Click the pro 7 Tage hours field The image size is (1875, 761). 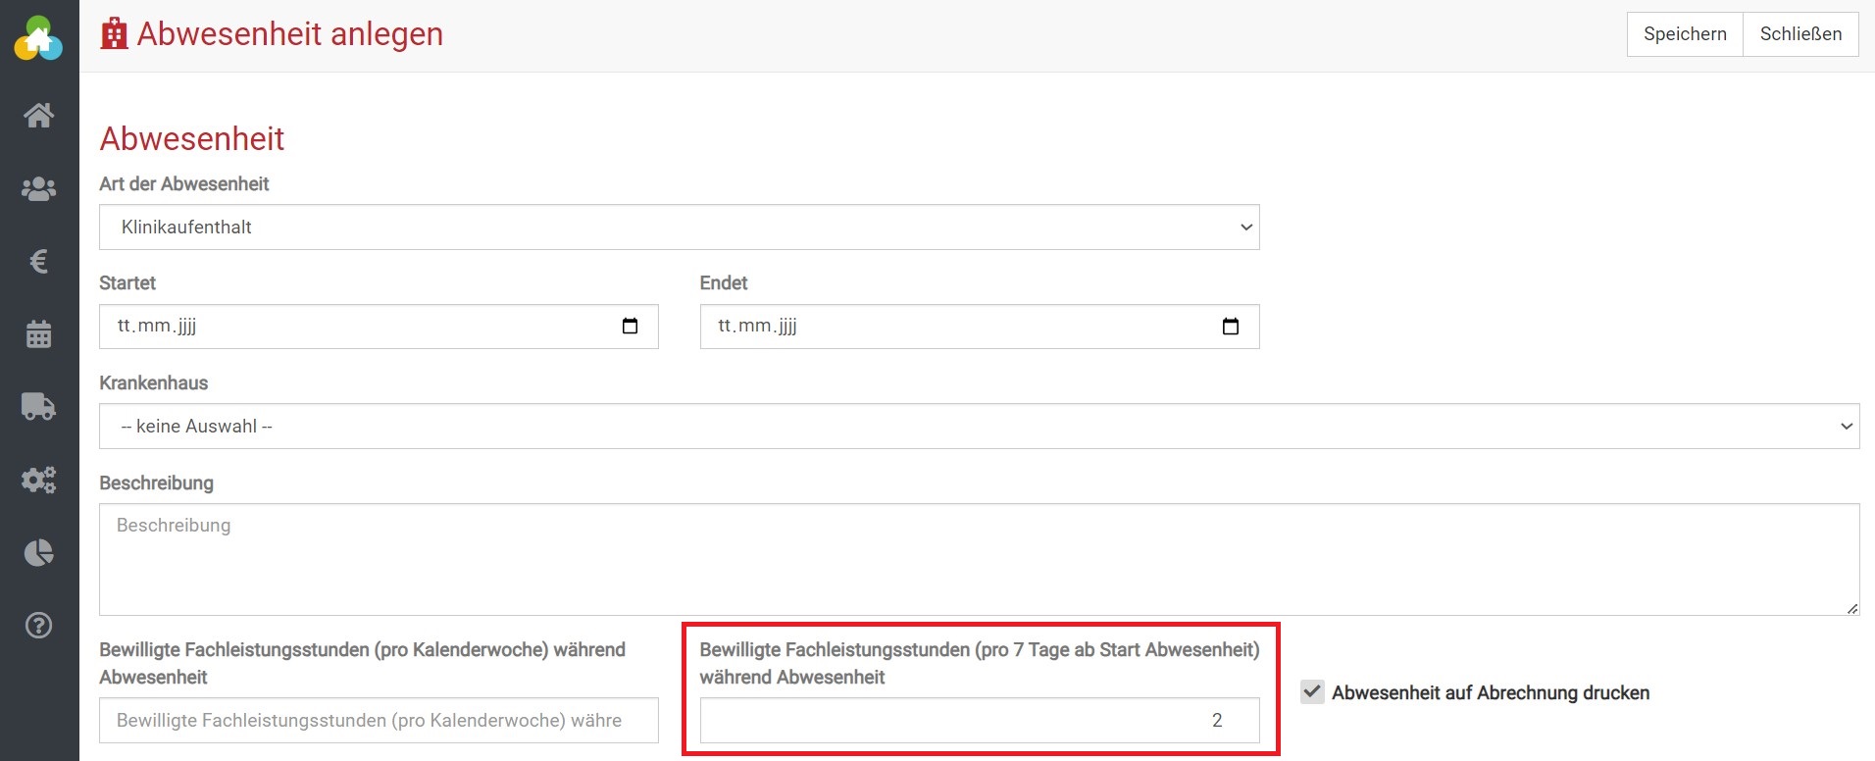pos(979,721)
